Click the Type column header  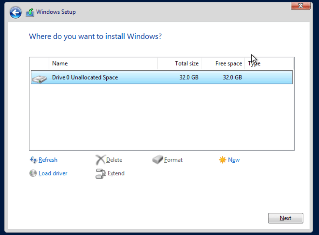[x=254, y=63]
